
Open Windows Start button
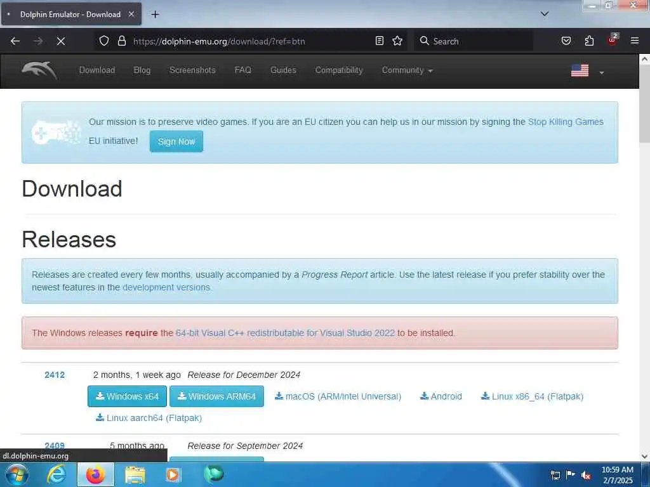[17, 474]
